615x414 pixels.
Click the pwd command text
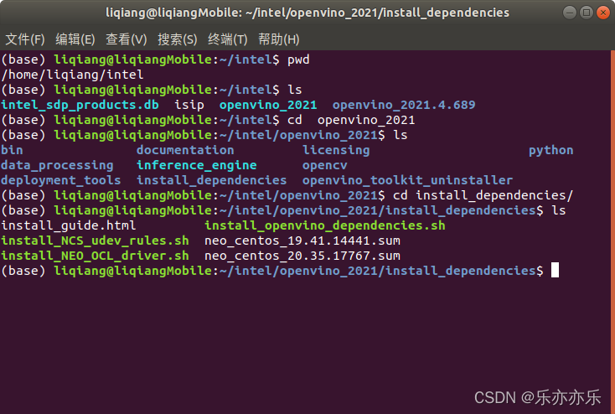(x=298, y=60)
